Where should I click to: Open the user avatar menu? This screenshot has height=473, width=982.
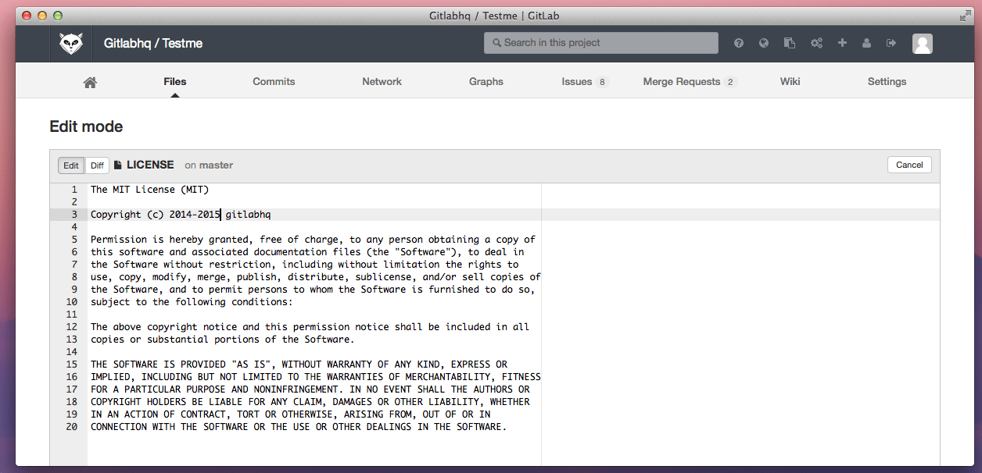tap(923, 43)
